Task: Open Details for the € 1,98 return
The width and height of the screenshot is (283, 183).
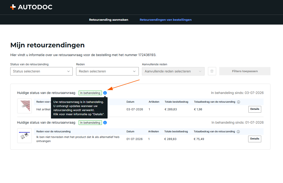Action: 255,109
